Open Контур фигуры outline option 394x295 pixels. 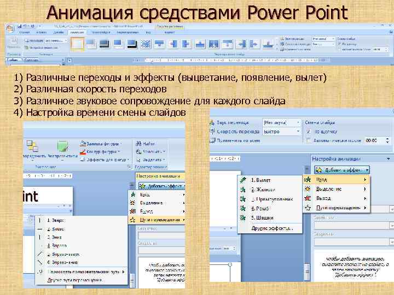[100, 151]
